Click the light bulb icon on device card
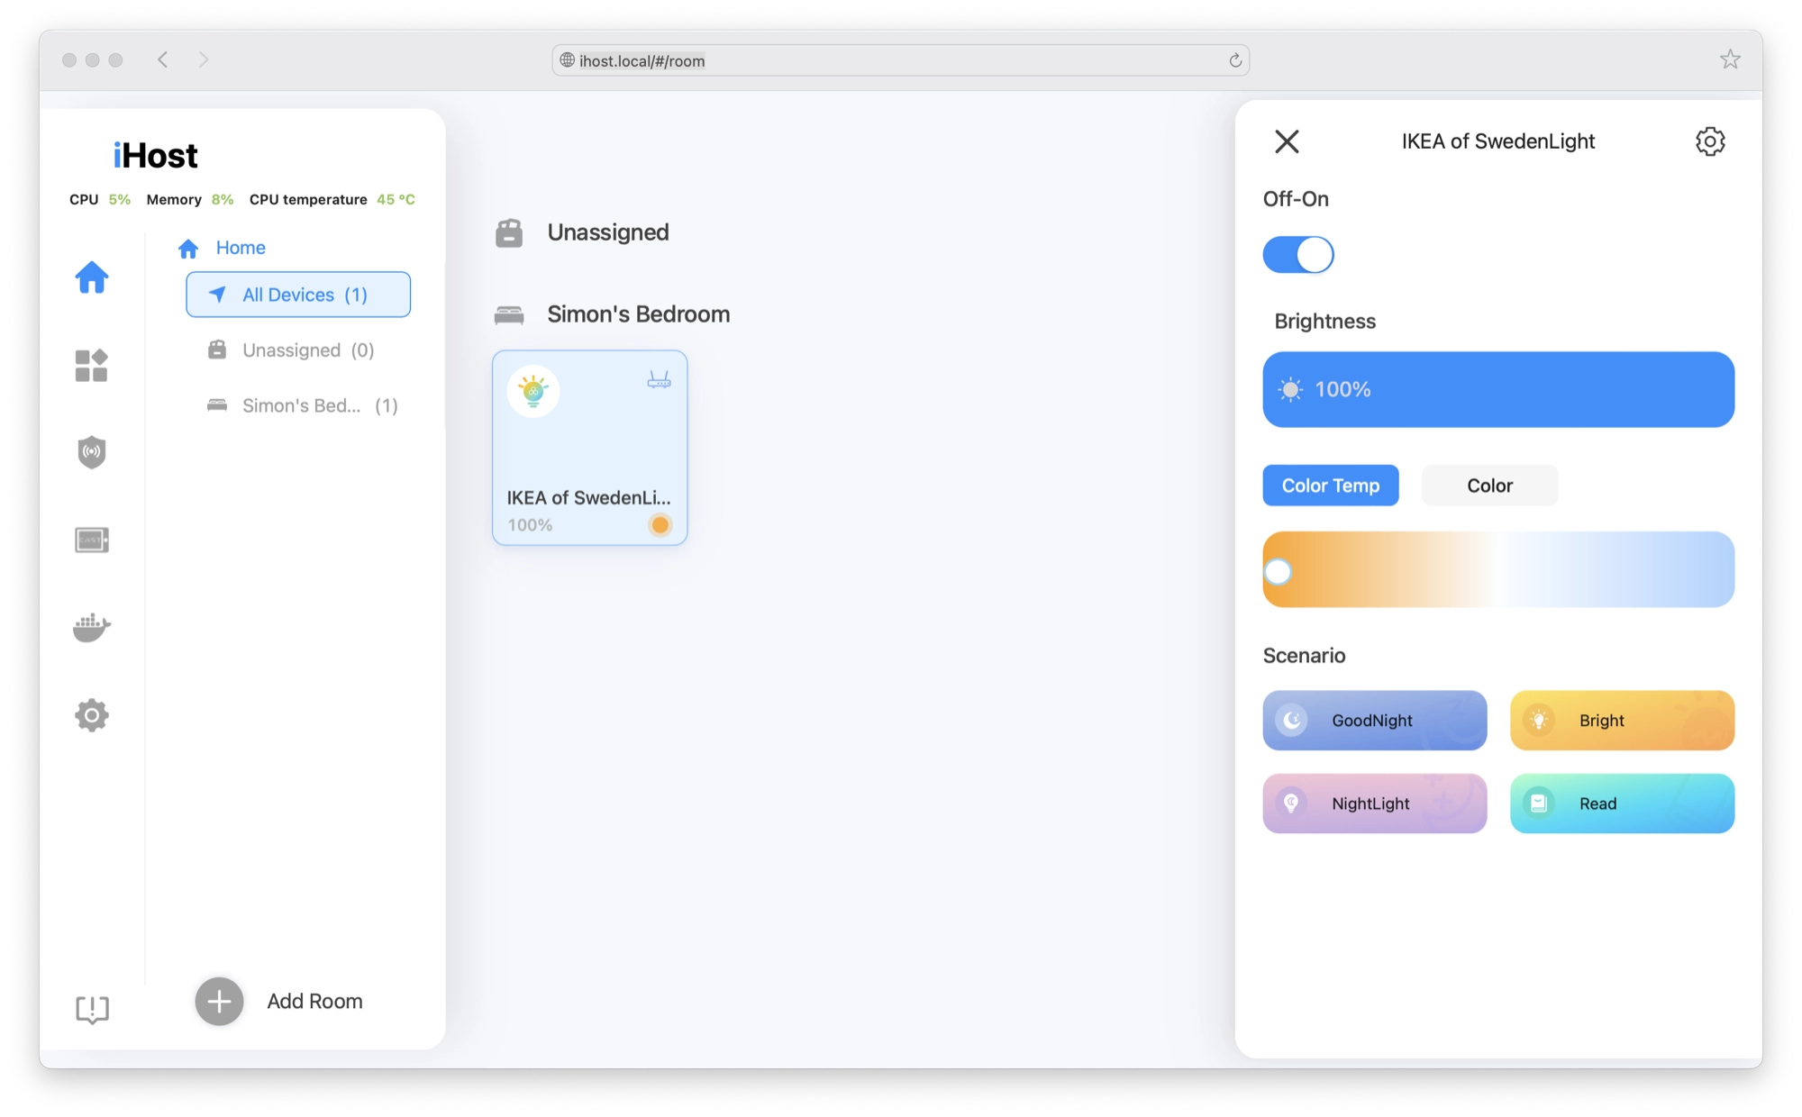1802x1117 pixels. point(533,391)
